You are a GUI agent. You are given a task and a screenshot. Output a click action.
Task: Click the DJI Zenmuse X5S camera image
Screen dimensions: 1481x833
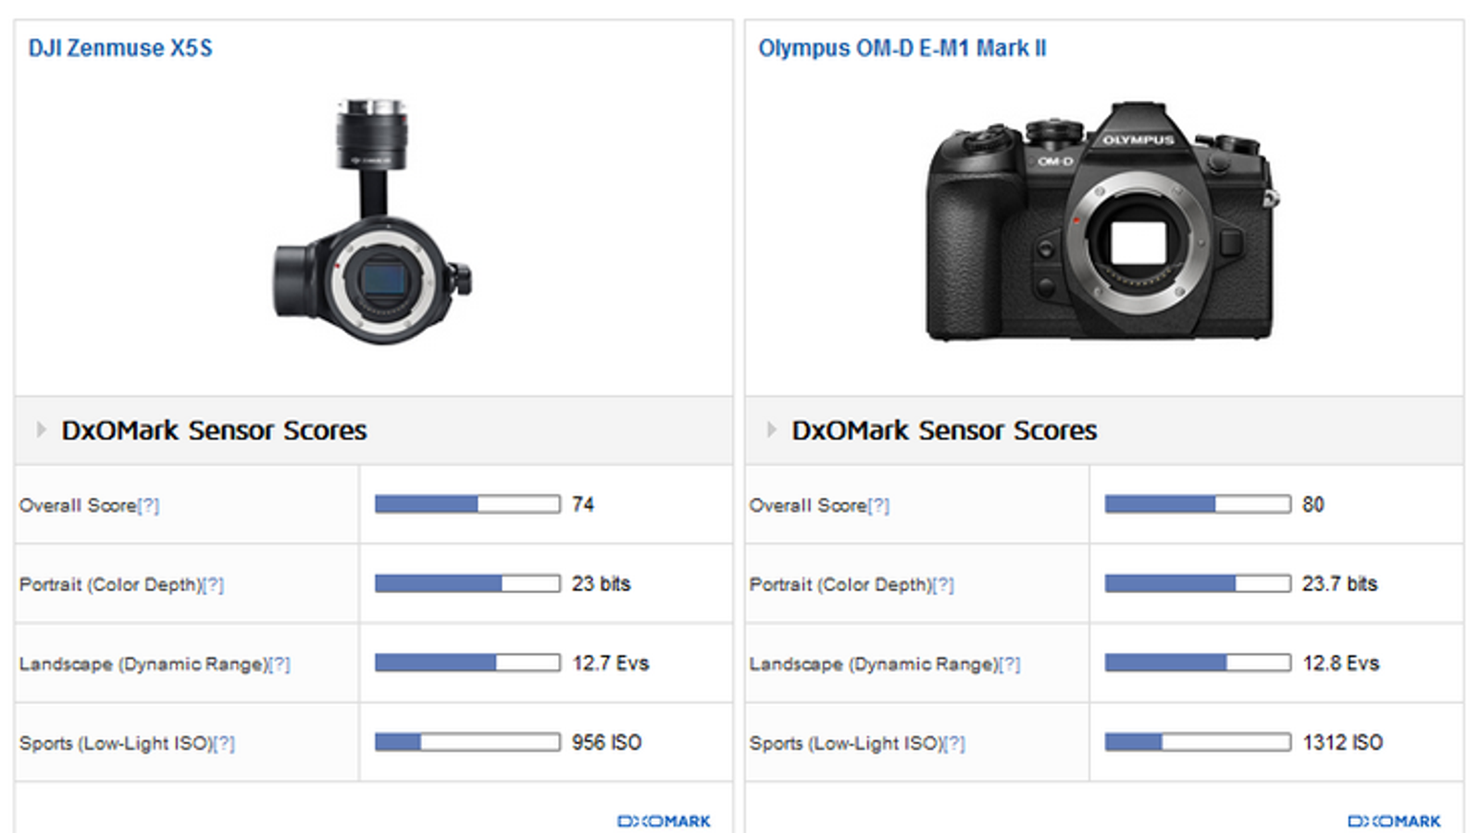372,221
